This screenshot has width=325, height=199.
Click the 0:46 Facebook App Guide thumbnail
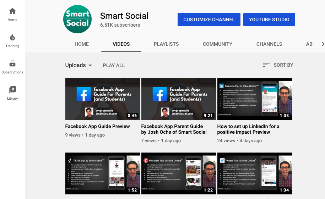103,99
